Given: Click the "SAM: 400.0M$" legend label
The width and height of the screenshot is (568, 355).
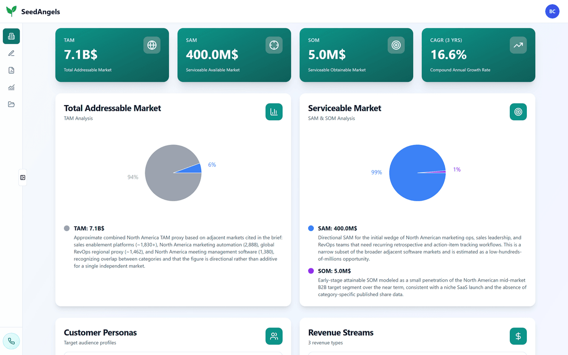Looking at the screenshot, I should (337, 228).
